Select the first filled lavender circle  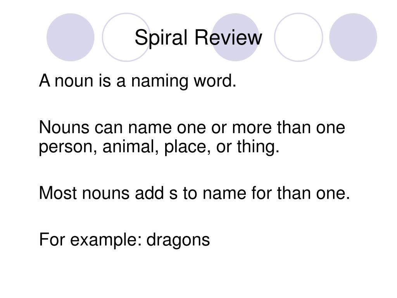pyautogui.click(x=71, y=37)
